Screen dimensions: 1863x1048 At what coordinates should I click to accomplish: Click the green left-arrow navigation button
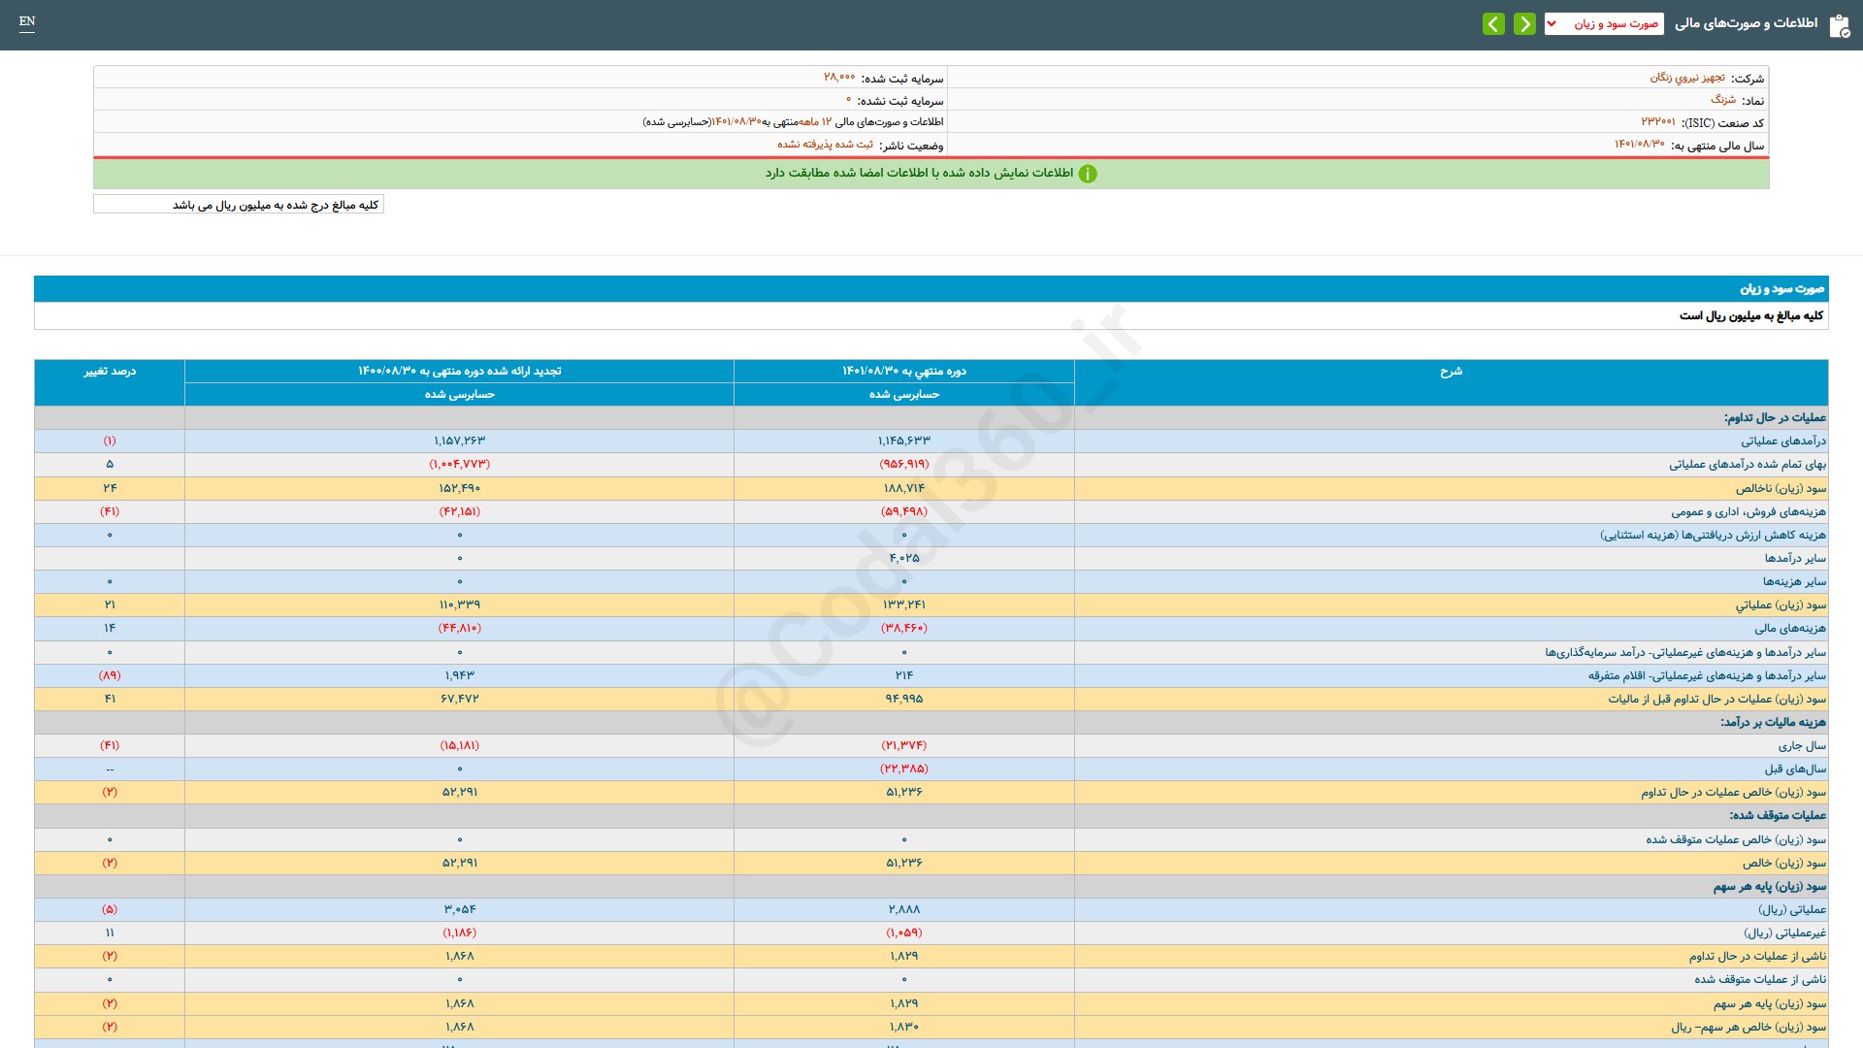1493,23
